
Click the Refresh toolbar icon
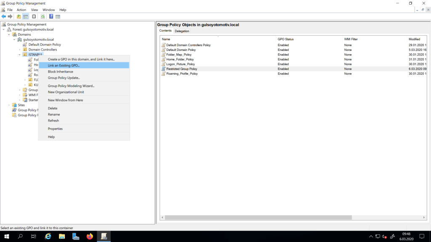(43, 16)
